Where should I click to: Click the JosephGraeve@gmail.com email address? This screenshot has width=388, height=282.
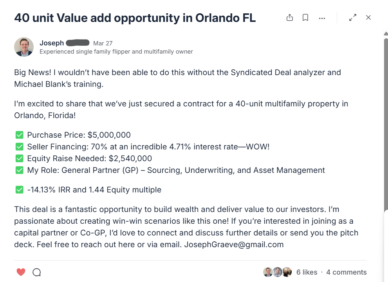coord(234,245)
